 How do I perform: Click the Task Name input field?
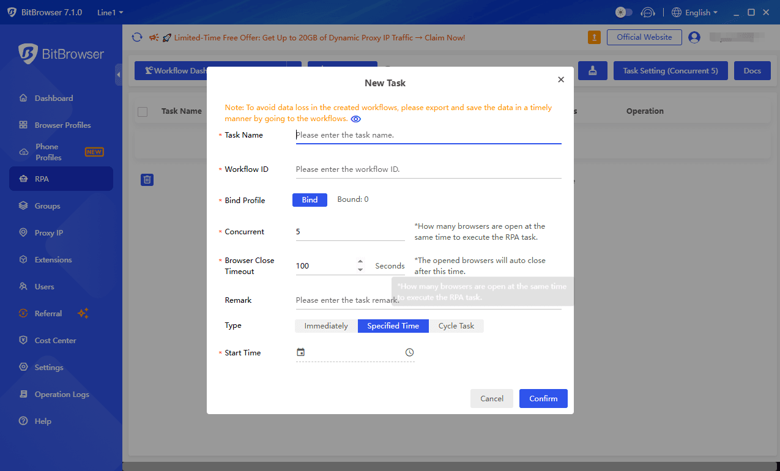[x=428, y=135]
